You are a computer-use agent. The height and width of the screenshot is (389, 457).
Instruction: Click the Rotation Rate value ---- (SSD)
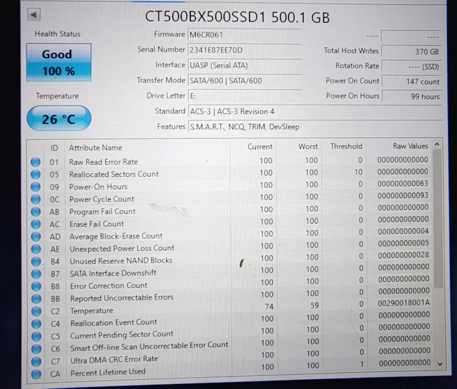[412, 66]
